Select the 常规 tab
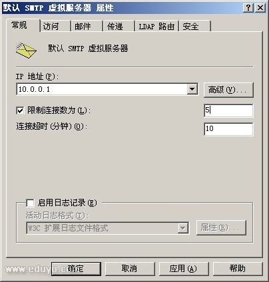The width and height of the screenshot is (269, 282). click(23, 25)
